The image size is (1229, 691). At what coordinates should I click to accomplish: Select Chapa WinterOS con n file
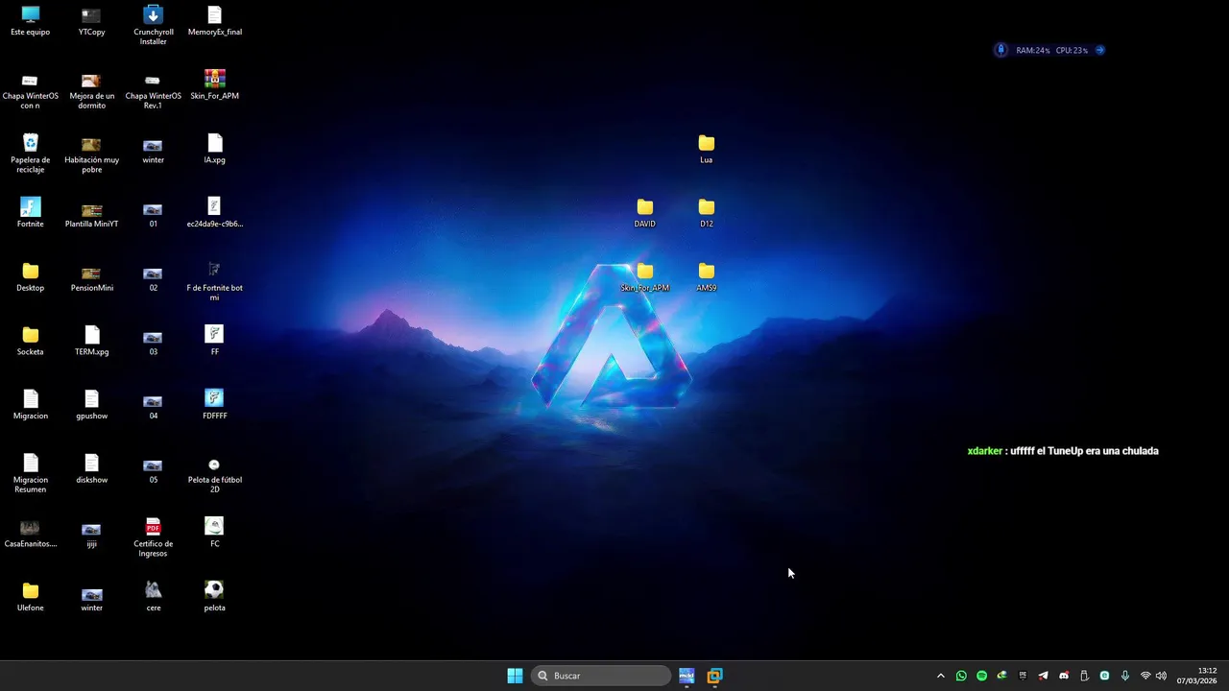(x=31, y=90)
